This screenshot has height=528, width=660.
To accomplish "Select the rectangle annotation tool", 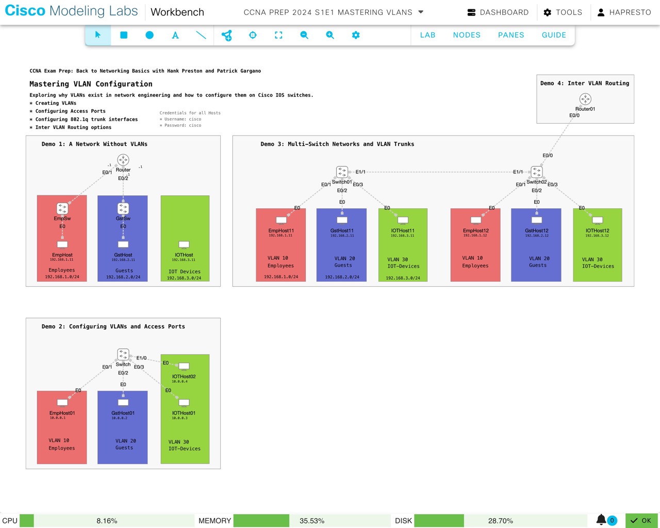I will tap(124, 35).
